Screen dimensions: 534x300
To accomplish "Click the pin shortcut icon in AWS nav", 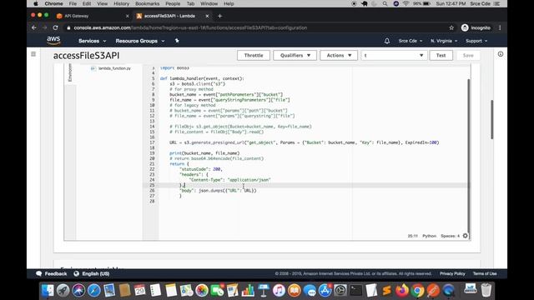I will 177,41.
